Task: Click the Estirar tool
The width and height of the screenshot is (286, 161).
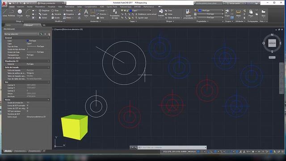Action: (x=43, y=18)
